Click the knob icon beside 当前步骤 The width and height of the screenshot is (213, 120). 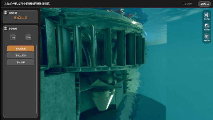click(6, 13)
